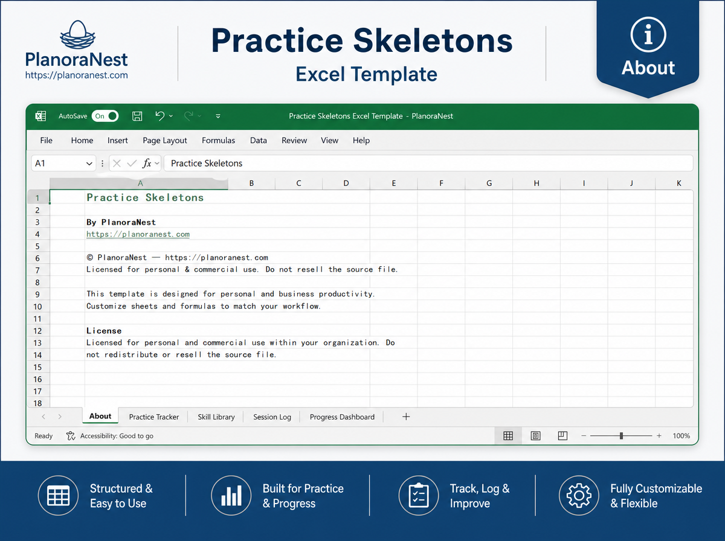Click the Practice Skeletons title cell

145,197
